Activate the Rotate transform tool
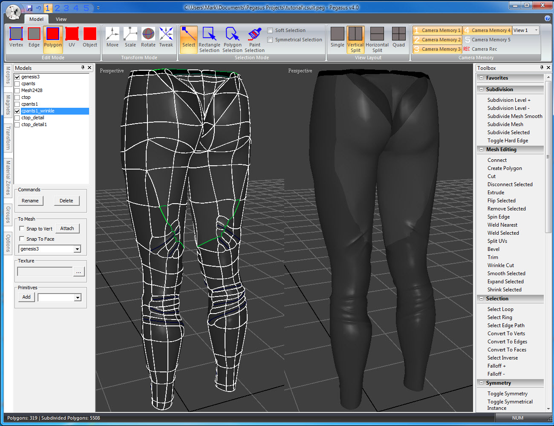The image size is (554, 426). tap(148, 37)
